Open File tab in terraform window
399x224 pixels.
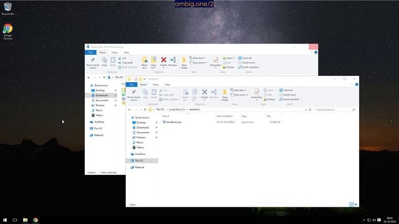click(x=132, y=85)
